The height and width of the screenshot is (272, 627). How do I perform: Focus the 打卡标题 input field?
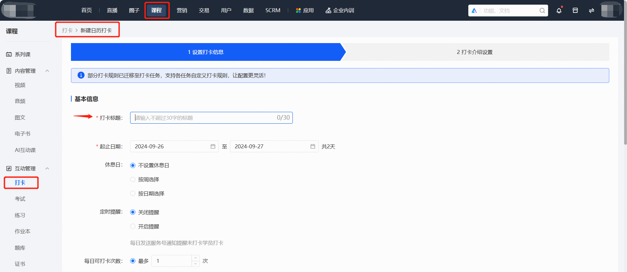(211, 118)
